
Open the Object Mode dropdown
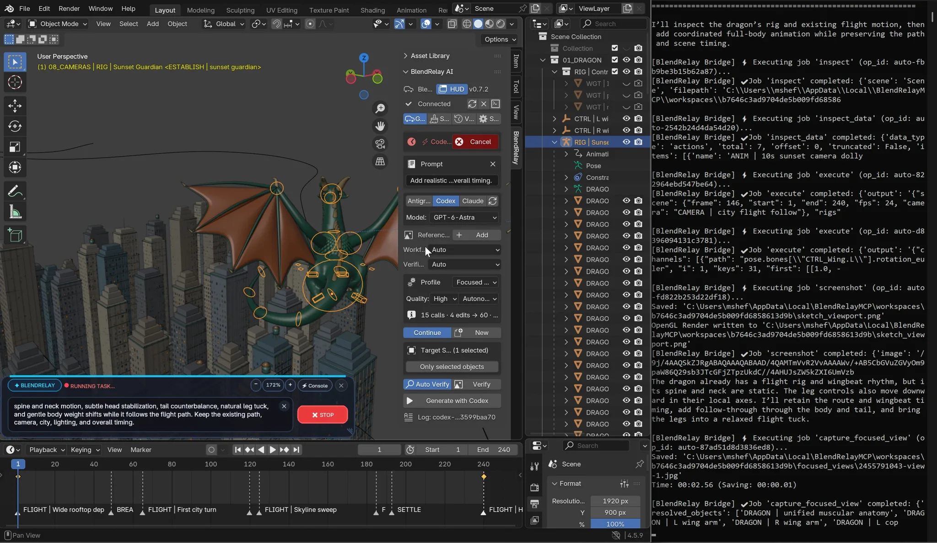[57, 24]
